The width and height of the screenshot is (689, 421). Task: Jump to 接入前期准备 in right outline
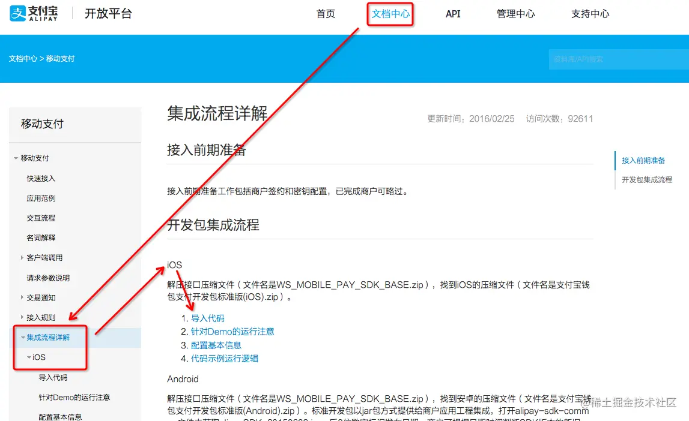[643, 161]
